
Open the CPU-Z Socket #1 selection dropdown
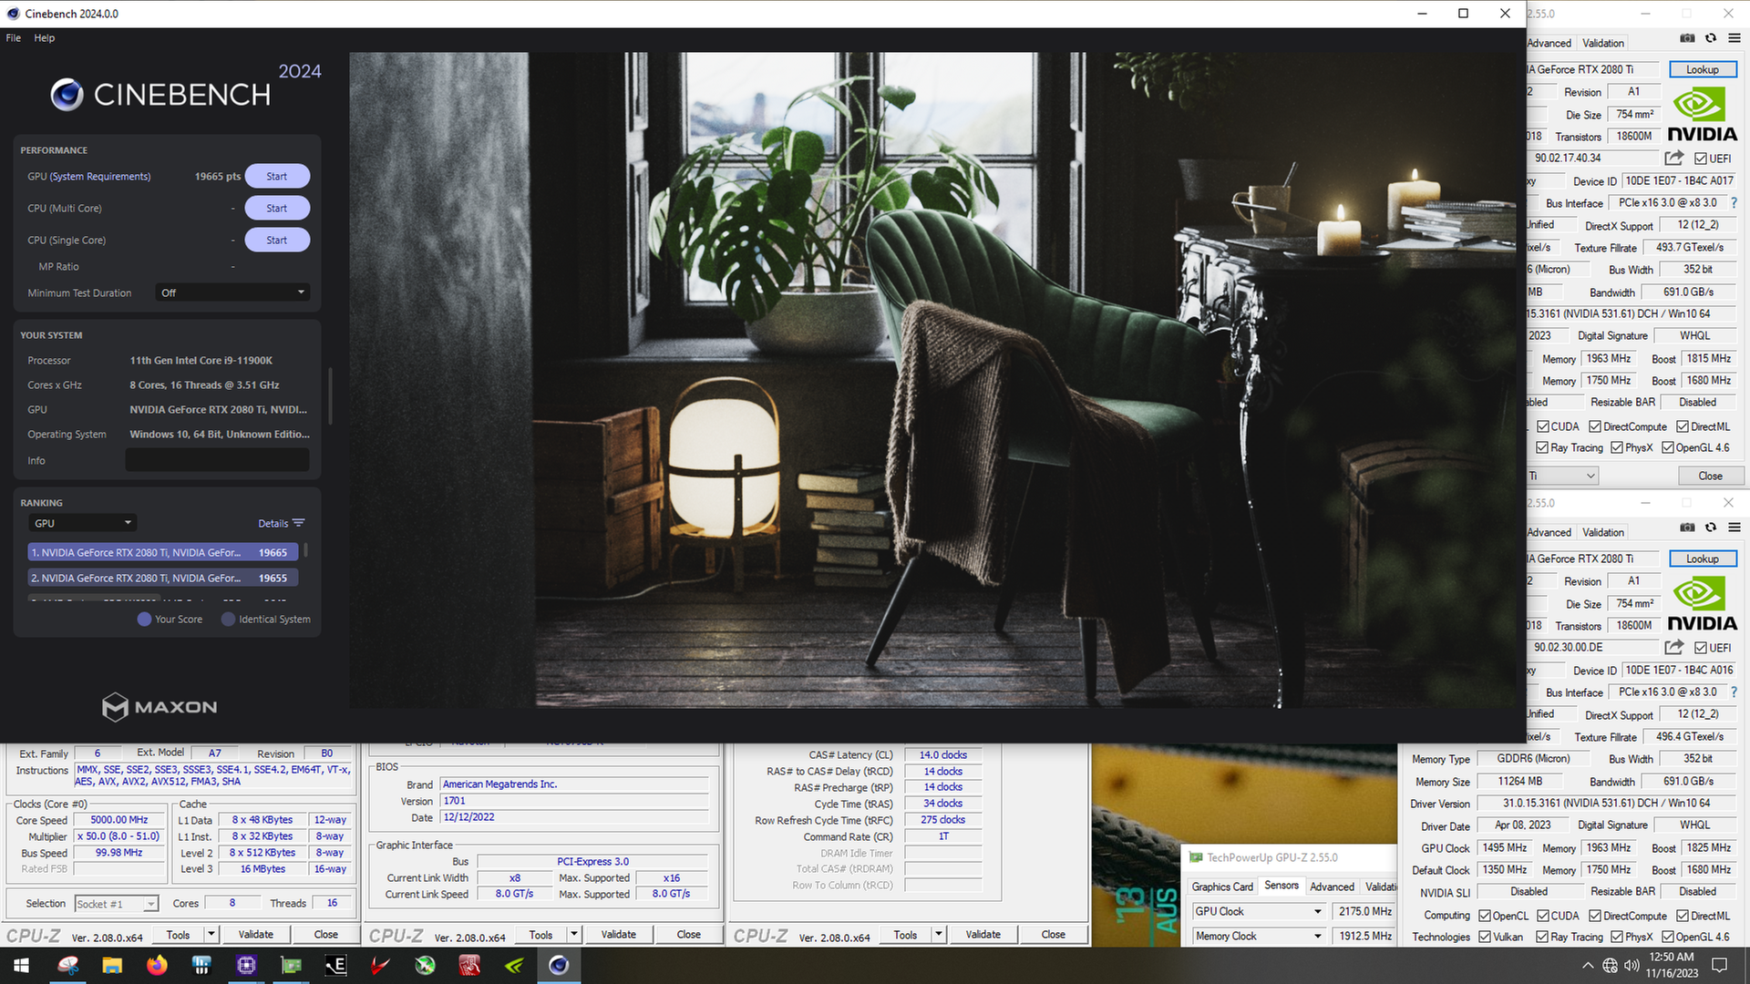coord(117,904)
